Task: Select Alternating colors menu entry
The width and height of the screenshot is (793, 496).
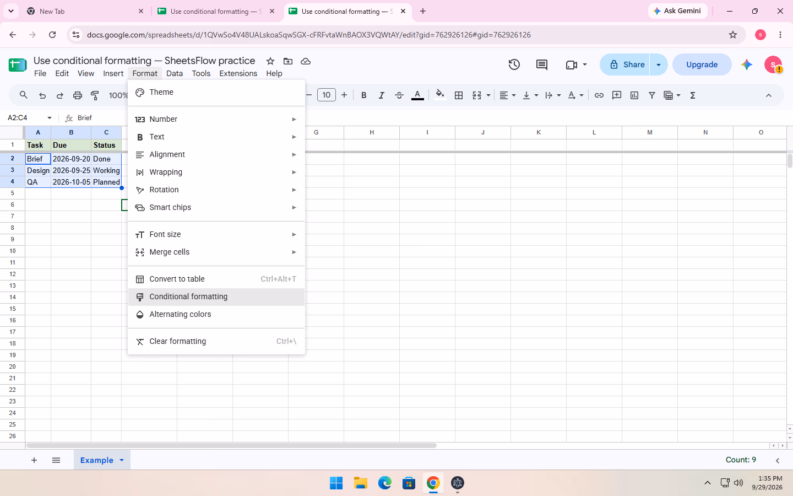Action: point(216,314)
